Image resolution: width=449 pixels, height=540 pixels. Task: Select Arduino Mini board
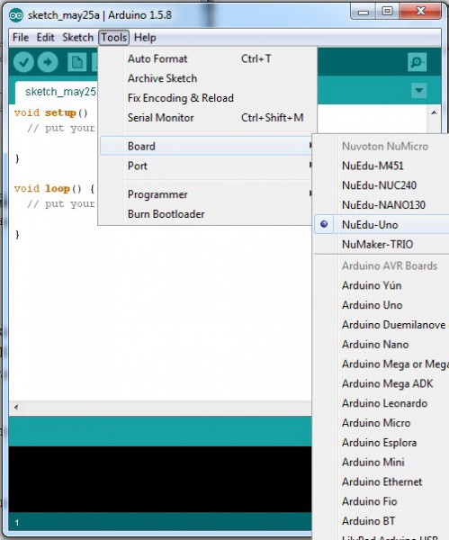(x=382, y=463)
